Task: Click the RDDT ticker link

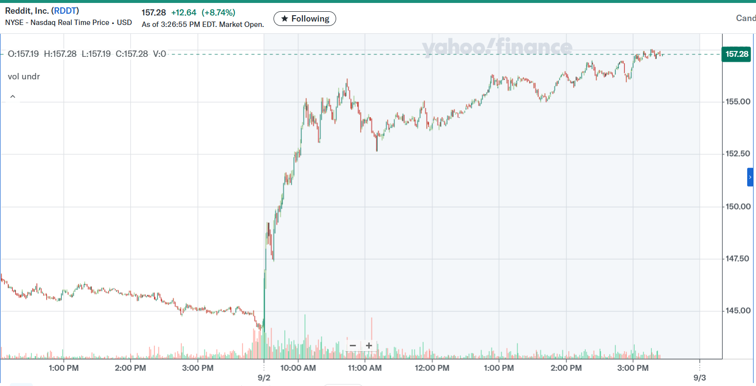Action: [x=65, y=11]
